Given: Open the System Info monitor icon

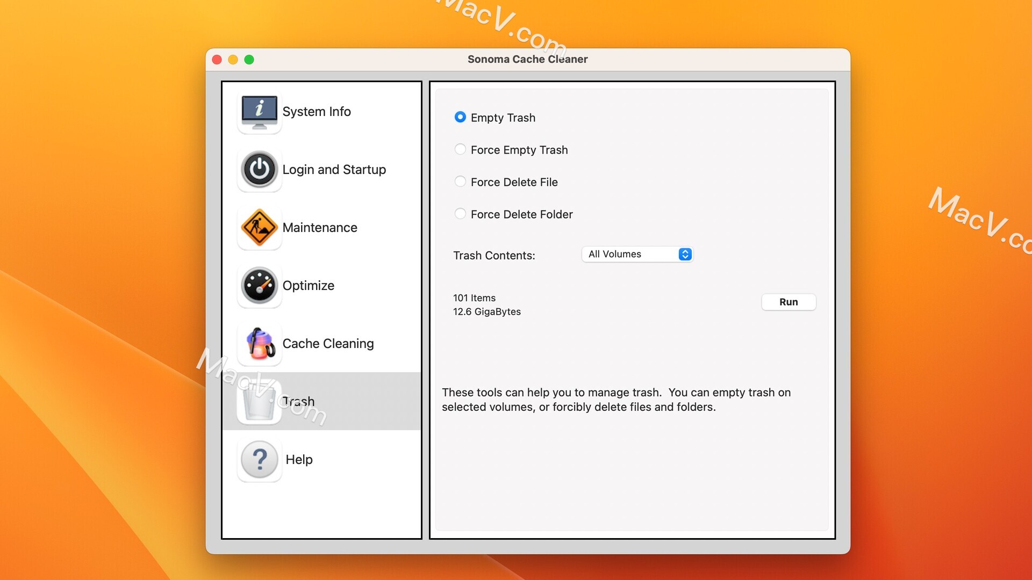Looking at the screenshot, I should click(x=260, y=112).
